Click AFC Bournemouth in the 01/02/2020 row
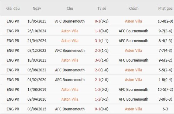Viewport: 174px width, 114px height. point(70,80)
